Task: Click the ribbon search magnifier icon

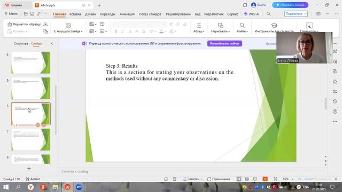Action: pos(268,14)
